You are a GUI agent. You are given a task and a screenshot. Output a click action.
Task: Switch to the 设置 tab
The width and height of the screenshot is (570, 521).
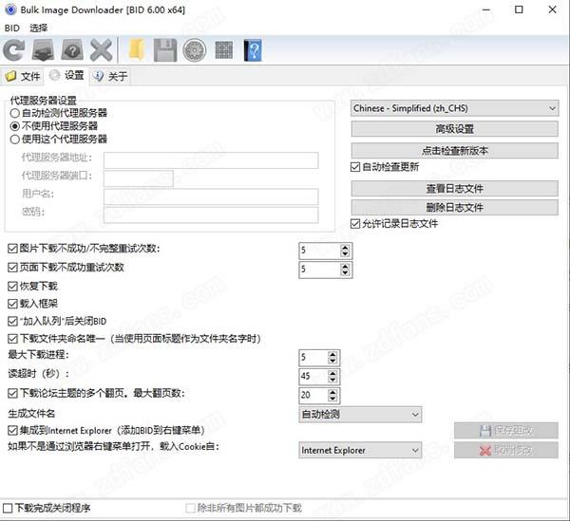point(66,76)
